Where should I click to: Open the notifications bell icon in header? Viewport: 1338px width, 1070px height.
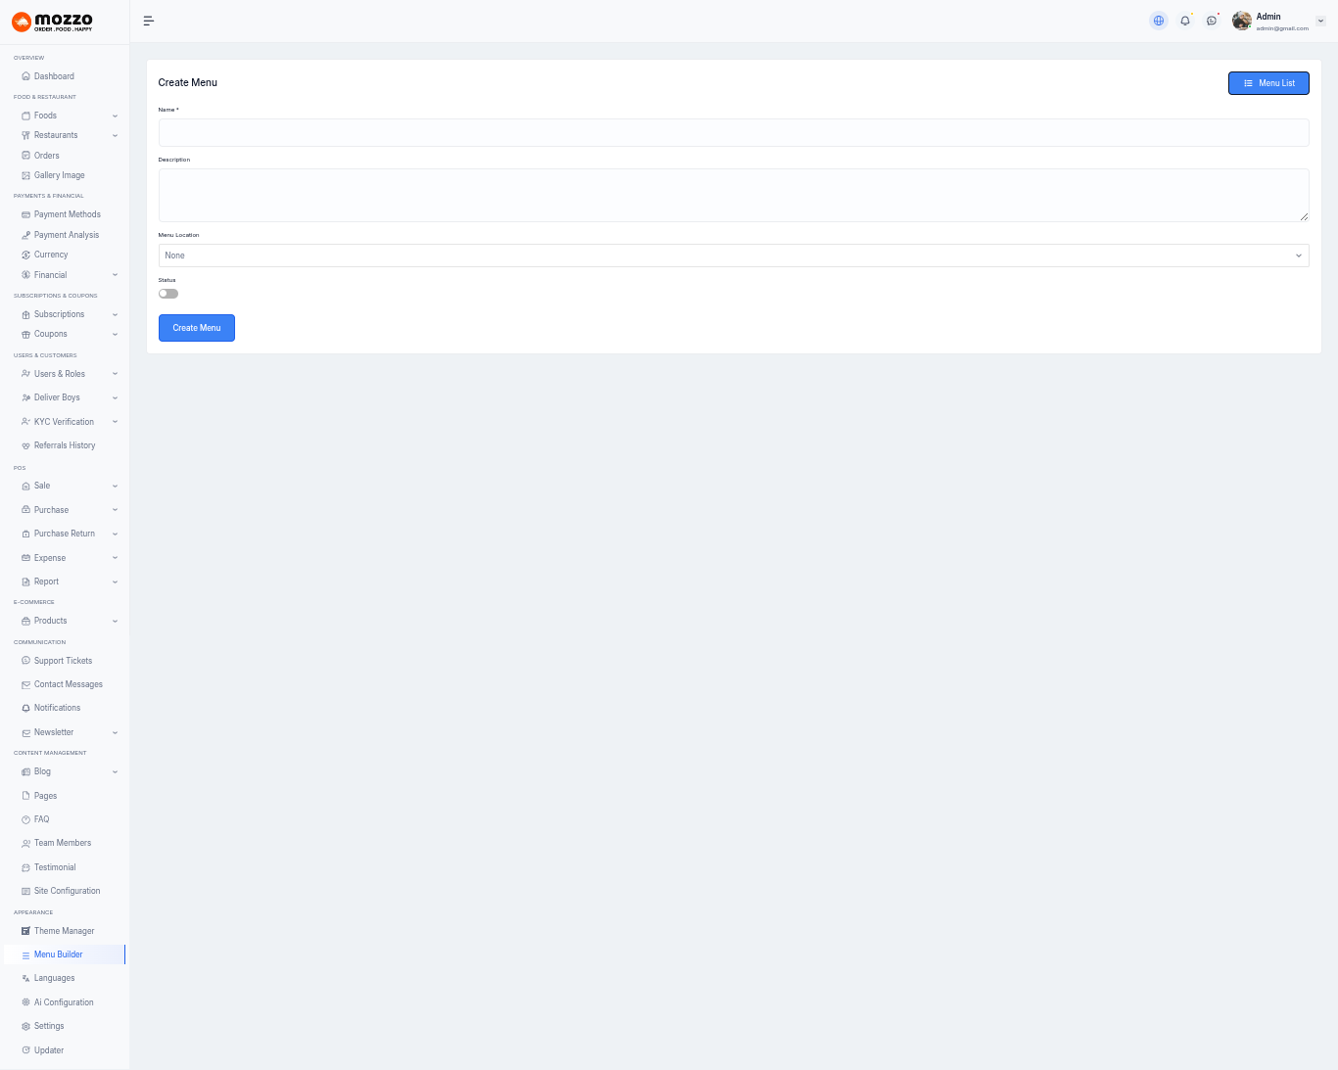click(x=1185, y=21)
